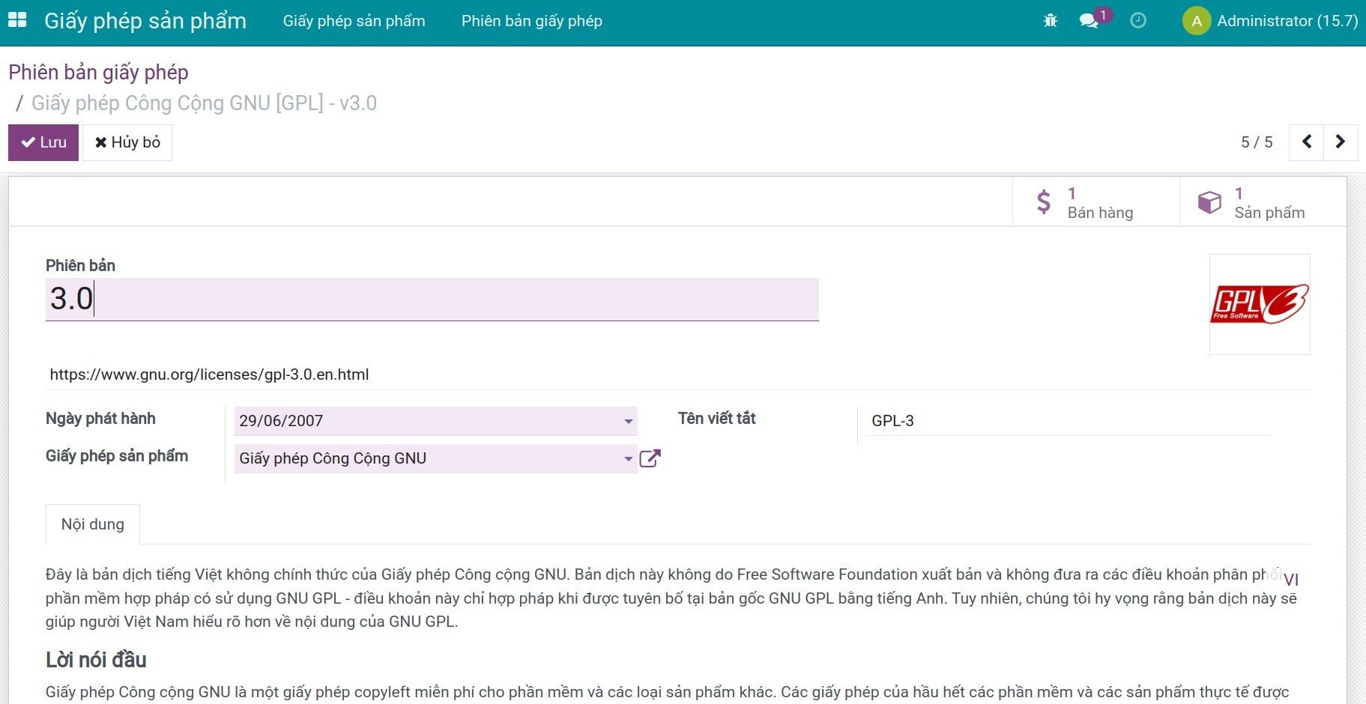Open the Phiên bản giấy phép menu
The width and height of the screenshot is (1366, 704).
click(x=531, y=21)
